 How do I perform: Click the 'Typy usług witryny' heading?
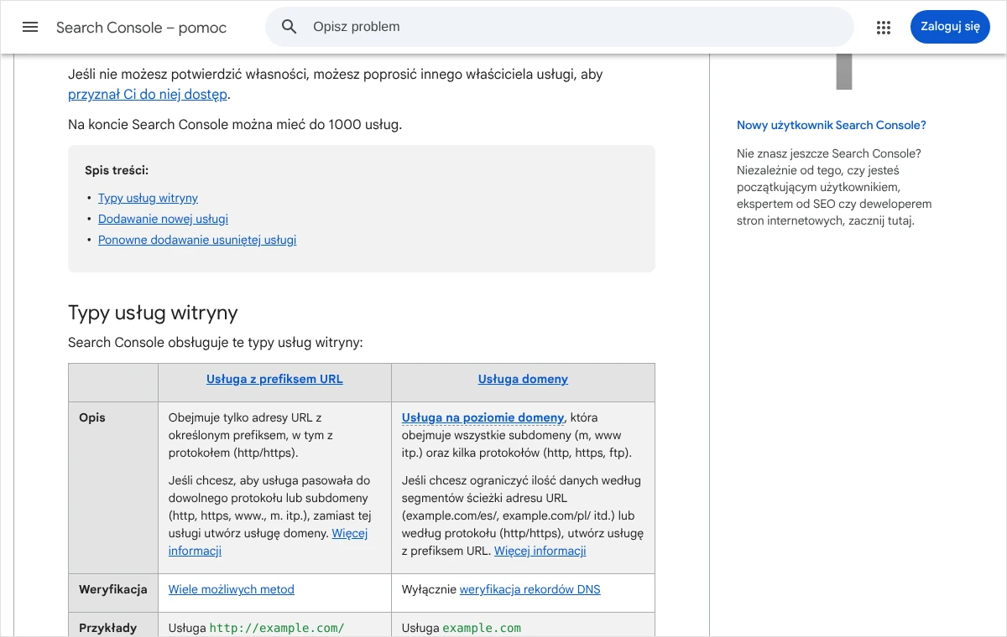pos(153,313)
